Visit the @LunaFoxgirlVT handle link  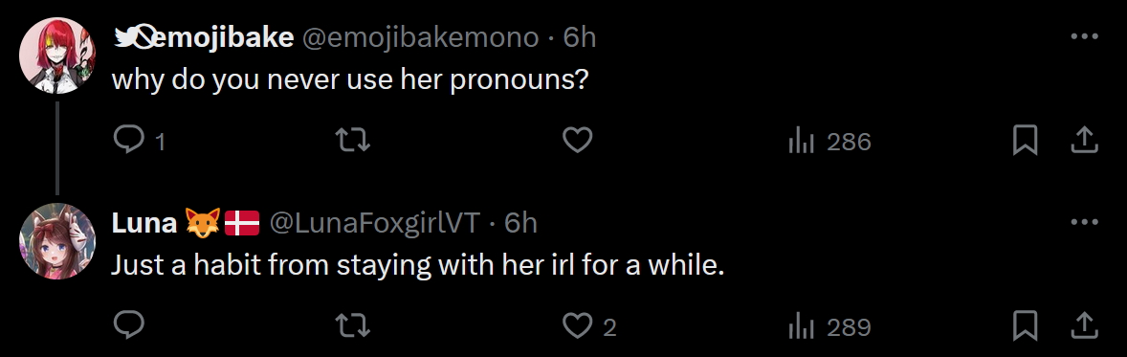374,223
